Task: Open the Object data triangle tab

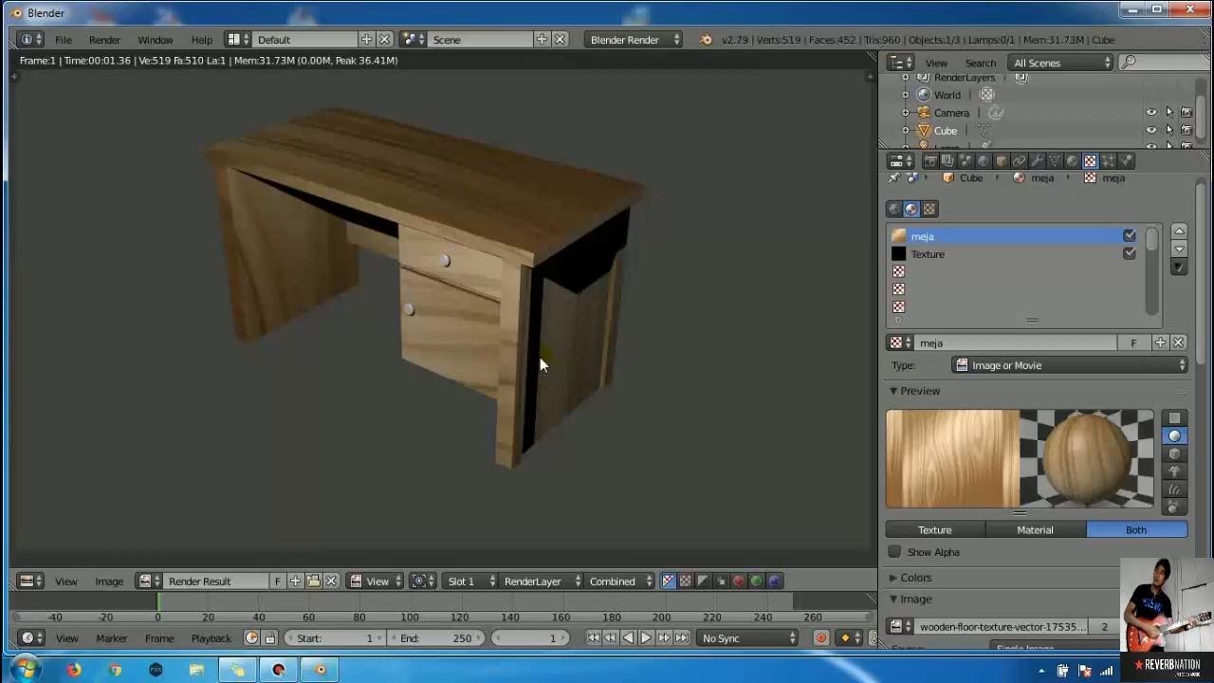Action: tap(1055, 161)
